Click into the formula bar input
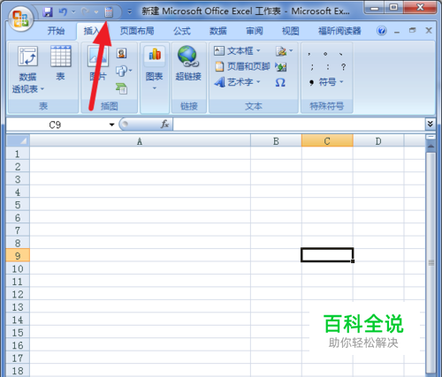Screen dimensions: 442x377 pyautogui.click(x=299, y=124)
